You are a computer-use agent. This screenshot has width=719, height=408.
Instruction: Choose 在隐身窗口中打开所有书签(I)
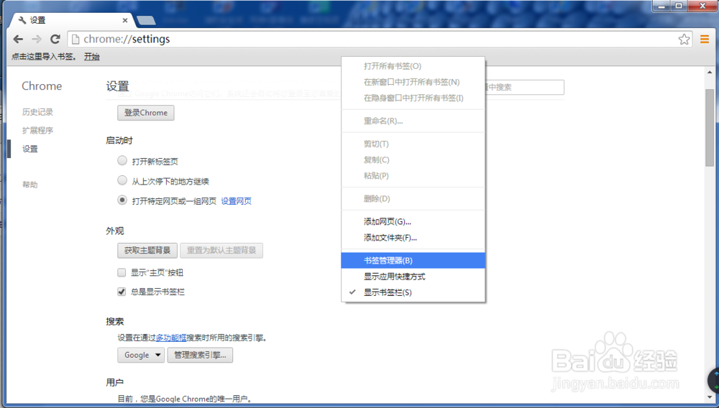coord(413,98)
